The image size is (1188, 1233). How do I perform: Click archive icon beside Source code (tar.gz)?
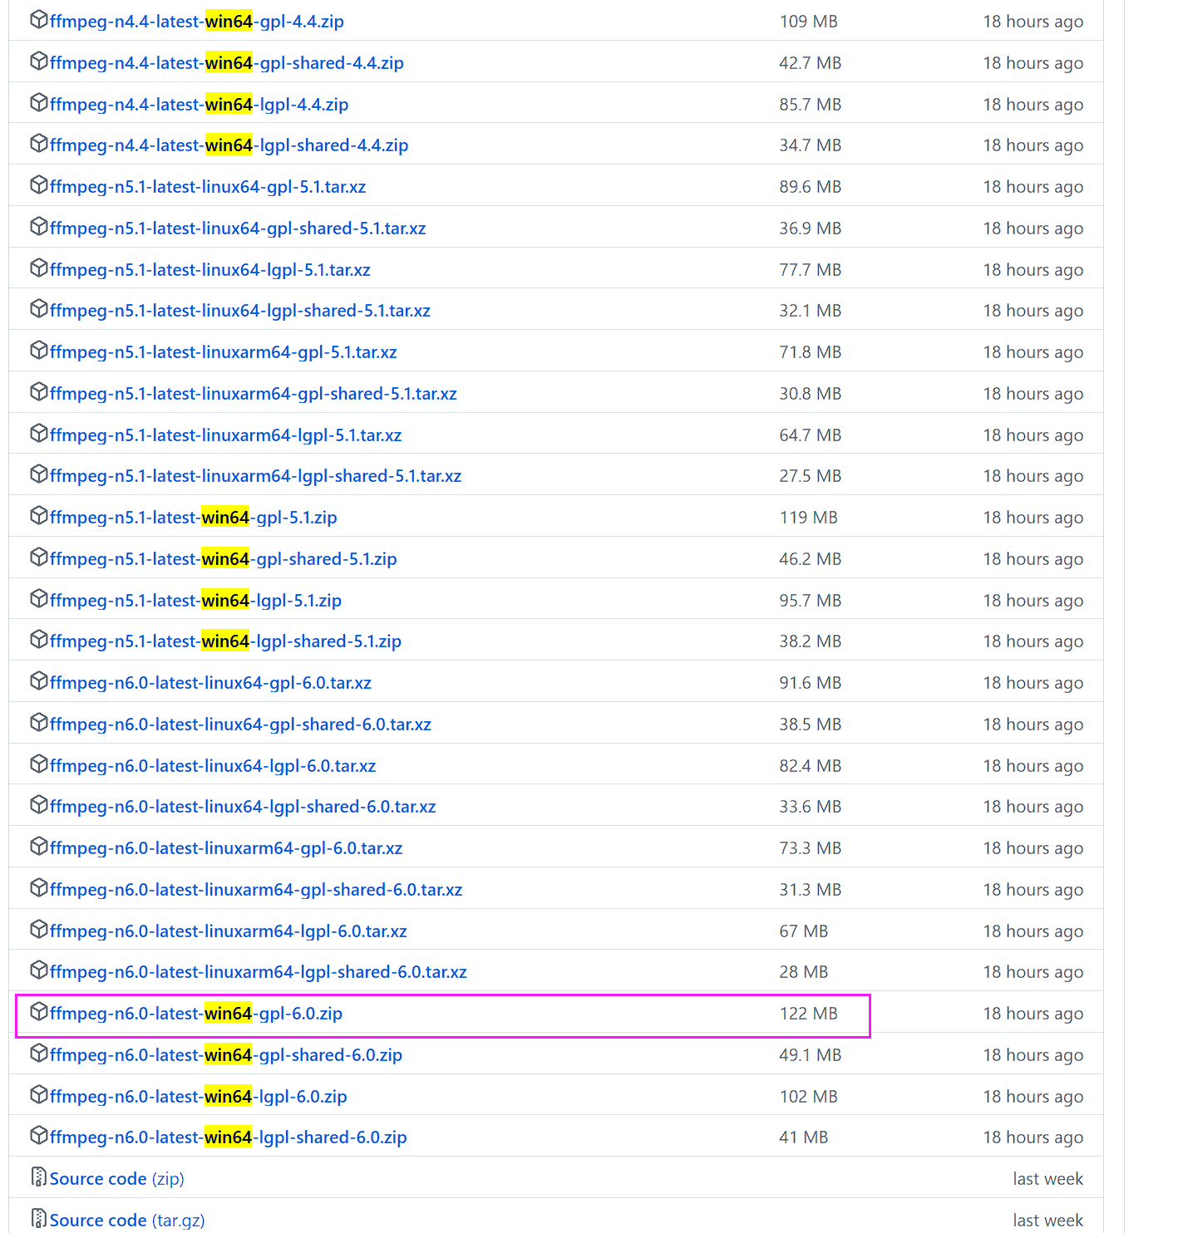click(38, 1219)
